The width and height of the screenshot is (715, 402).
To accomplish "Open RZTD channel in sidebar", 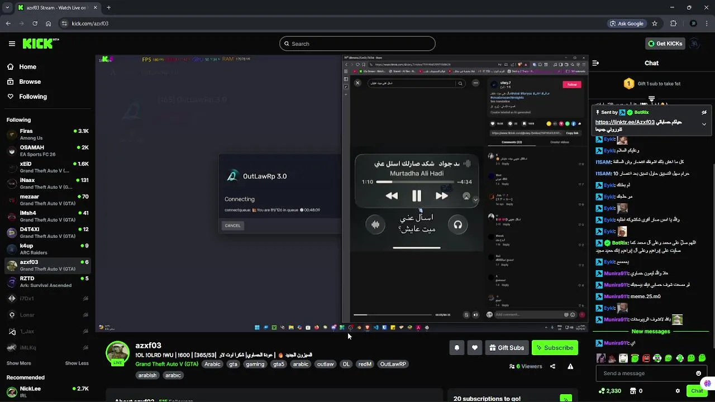I will (x=47, y=281).
